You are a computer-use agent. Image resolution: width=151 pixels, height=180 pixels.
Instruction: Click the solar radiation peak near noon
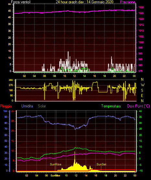point(75,152)
